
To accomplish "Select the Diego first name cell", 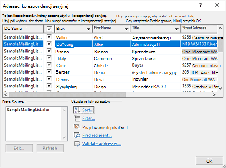I will tap(111, 87).
